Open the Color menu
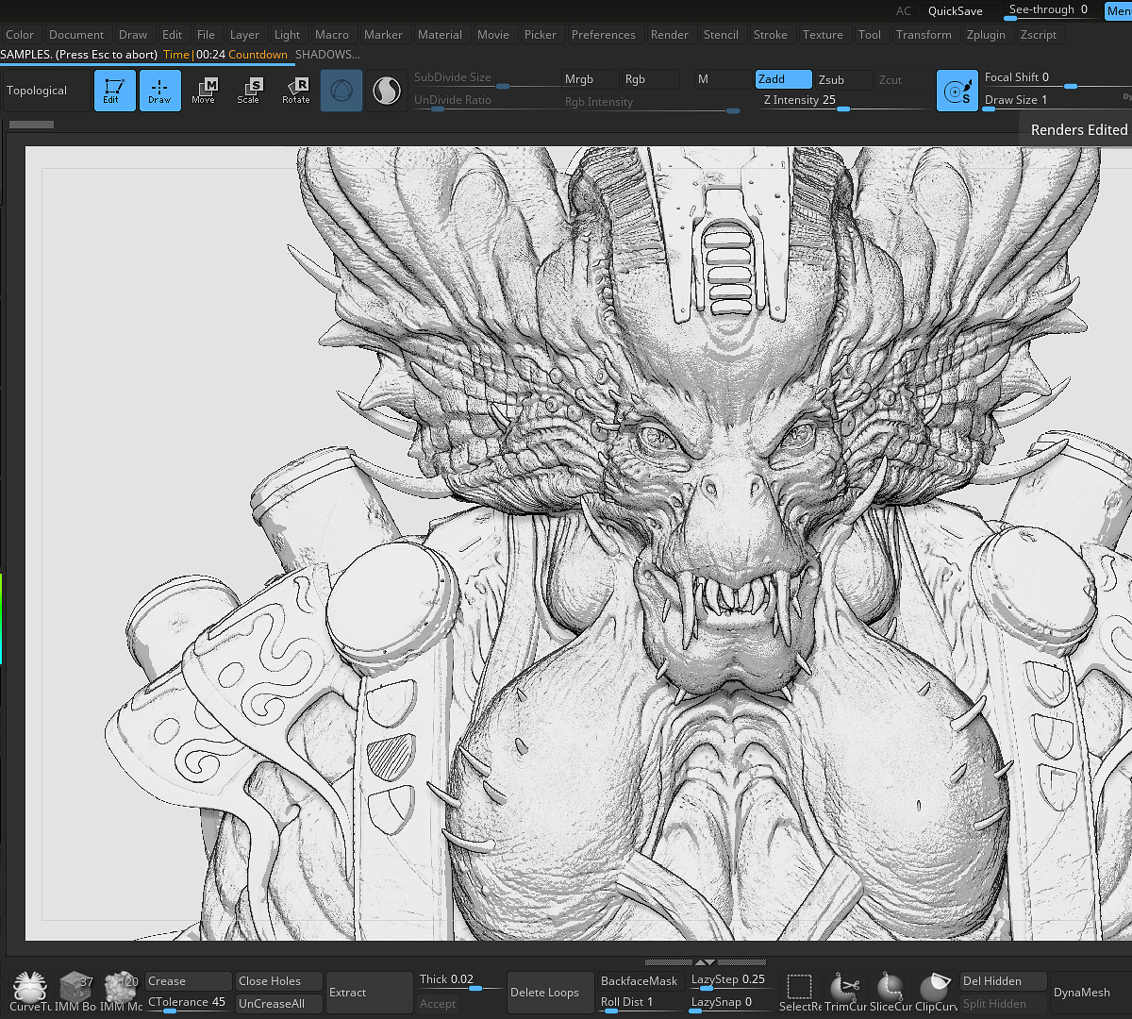The width and height of the screenshot is (1132, 1019). pos(20,35)
